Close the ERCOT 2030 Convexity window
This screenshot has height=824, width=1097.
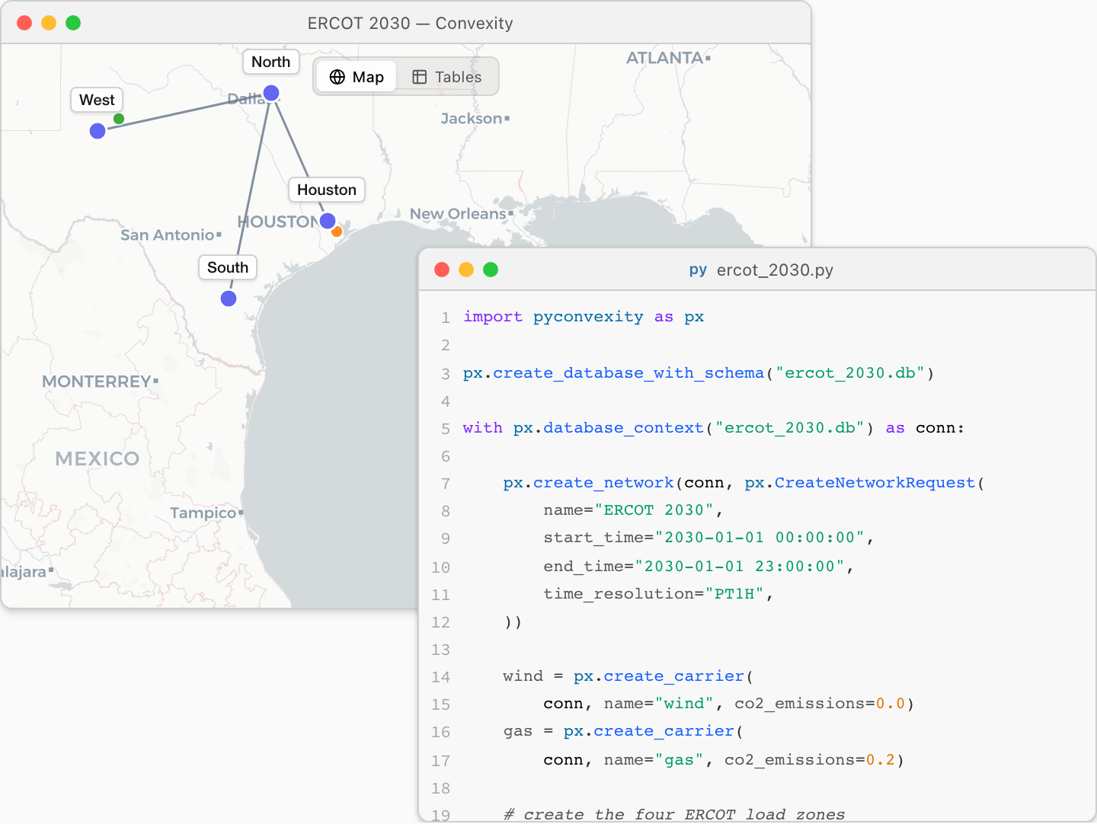pos(24,23)
